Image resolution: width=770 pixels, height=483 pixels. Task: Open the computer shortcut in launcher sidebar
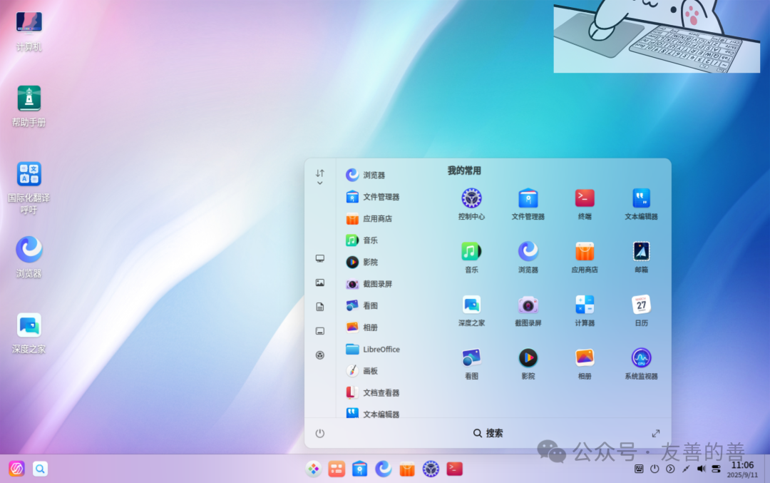pos(319,258)
